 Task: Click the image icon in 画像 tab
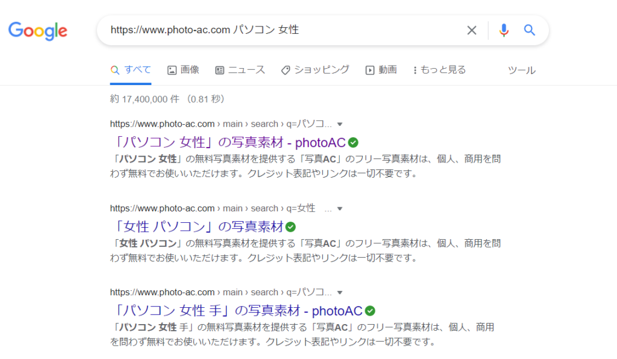click(x=172, y=70)
